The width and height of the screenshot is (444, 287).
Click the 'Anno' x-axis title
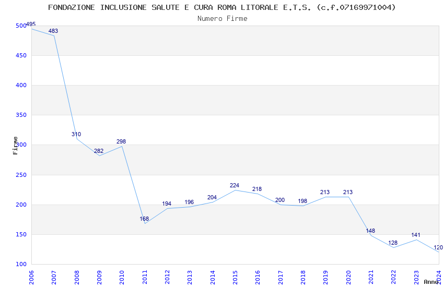pyautogui.click(x=431, y=282)
